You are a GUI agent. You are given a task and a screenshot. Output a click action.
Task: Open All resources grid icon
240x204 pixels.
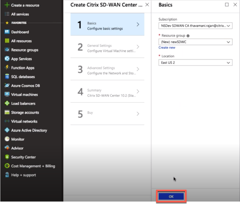[7, 41]
